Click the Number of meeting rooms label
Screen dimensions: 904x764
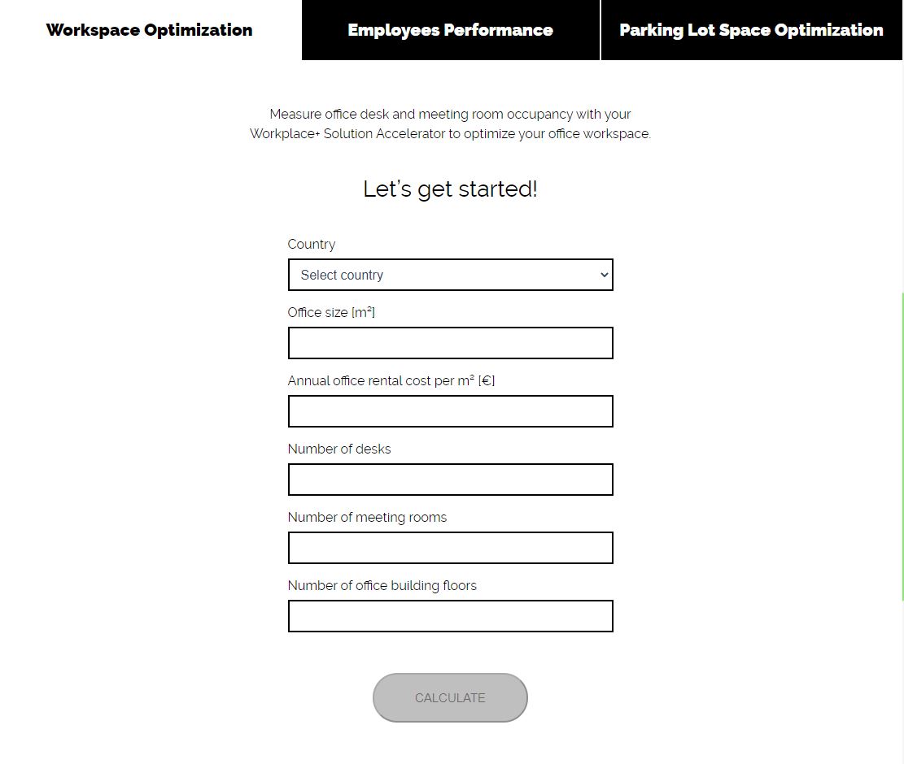pyautogui.click(x=367, y=517)
